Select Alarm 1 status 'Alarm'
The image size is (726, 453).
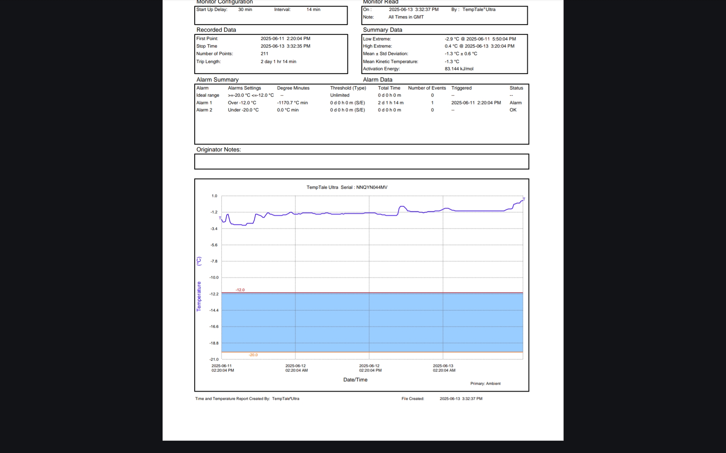(x=515, y=103)
